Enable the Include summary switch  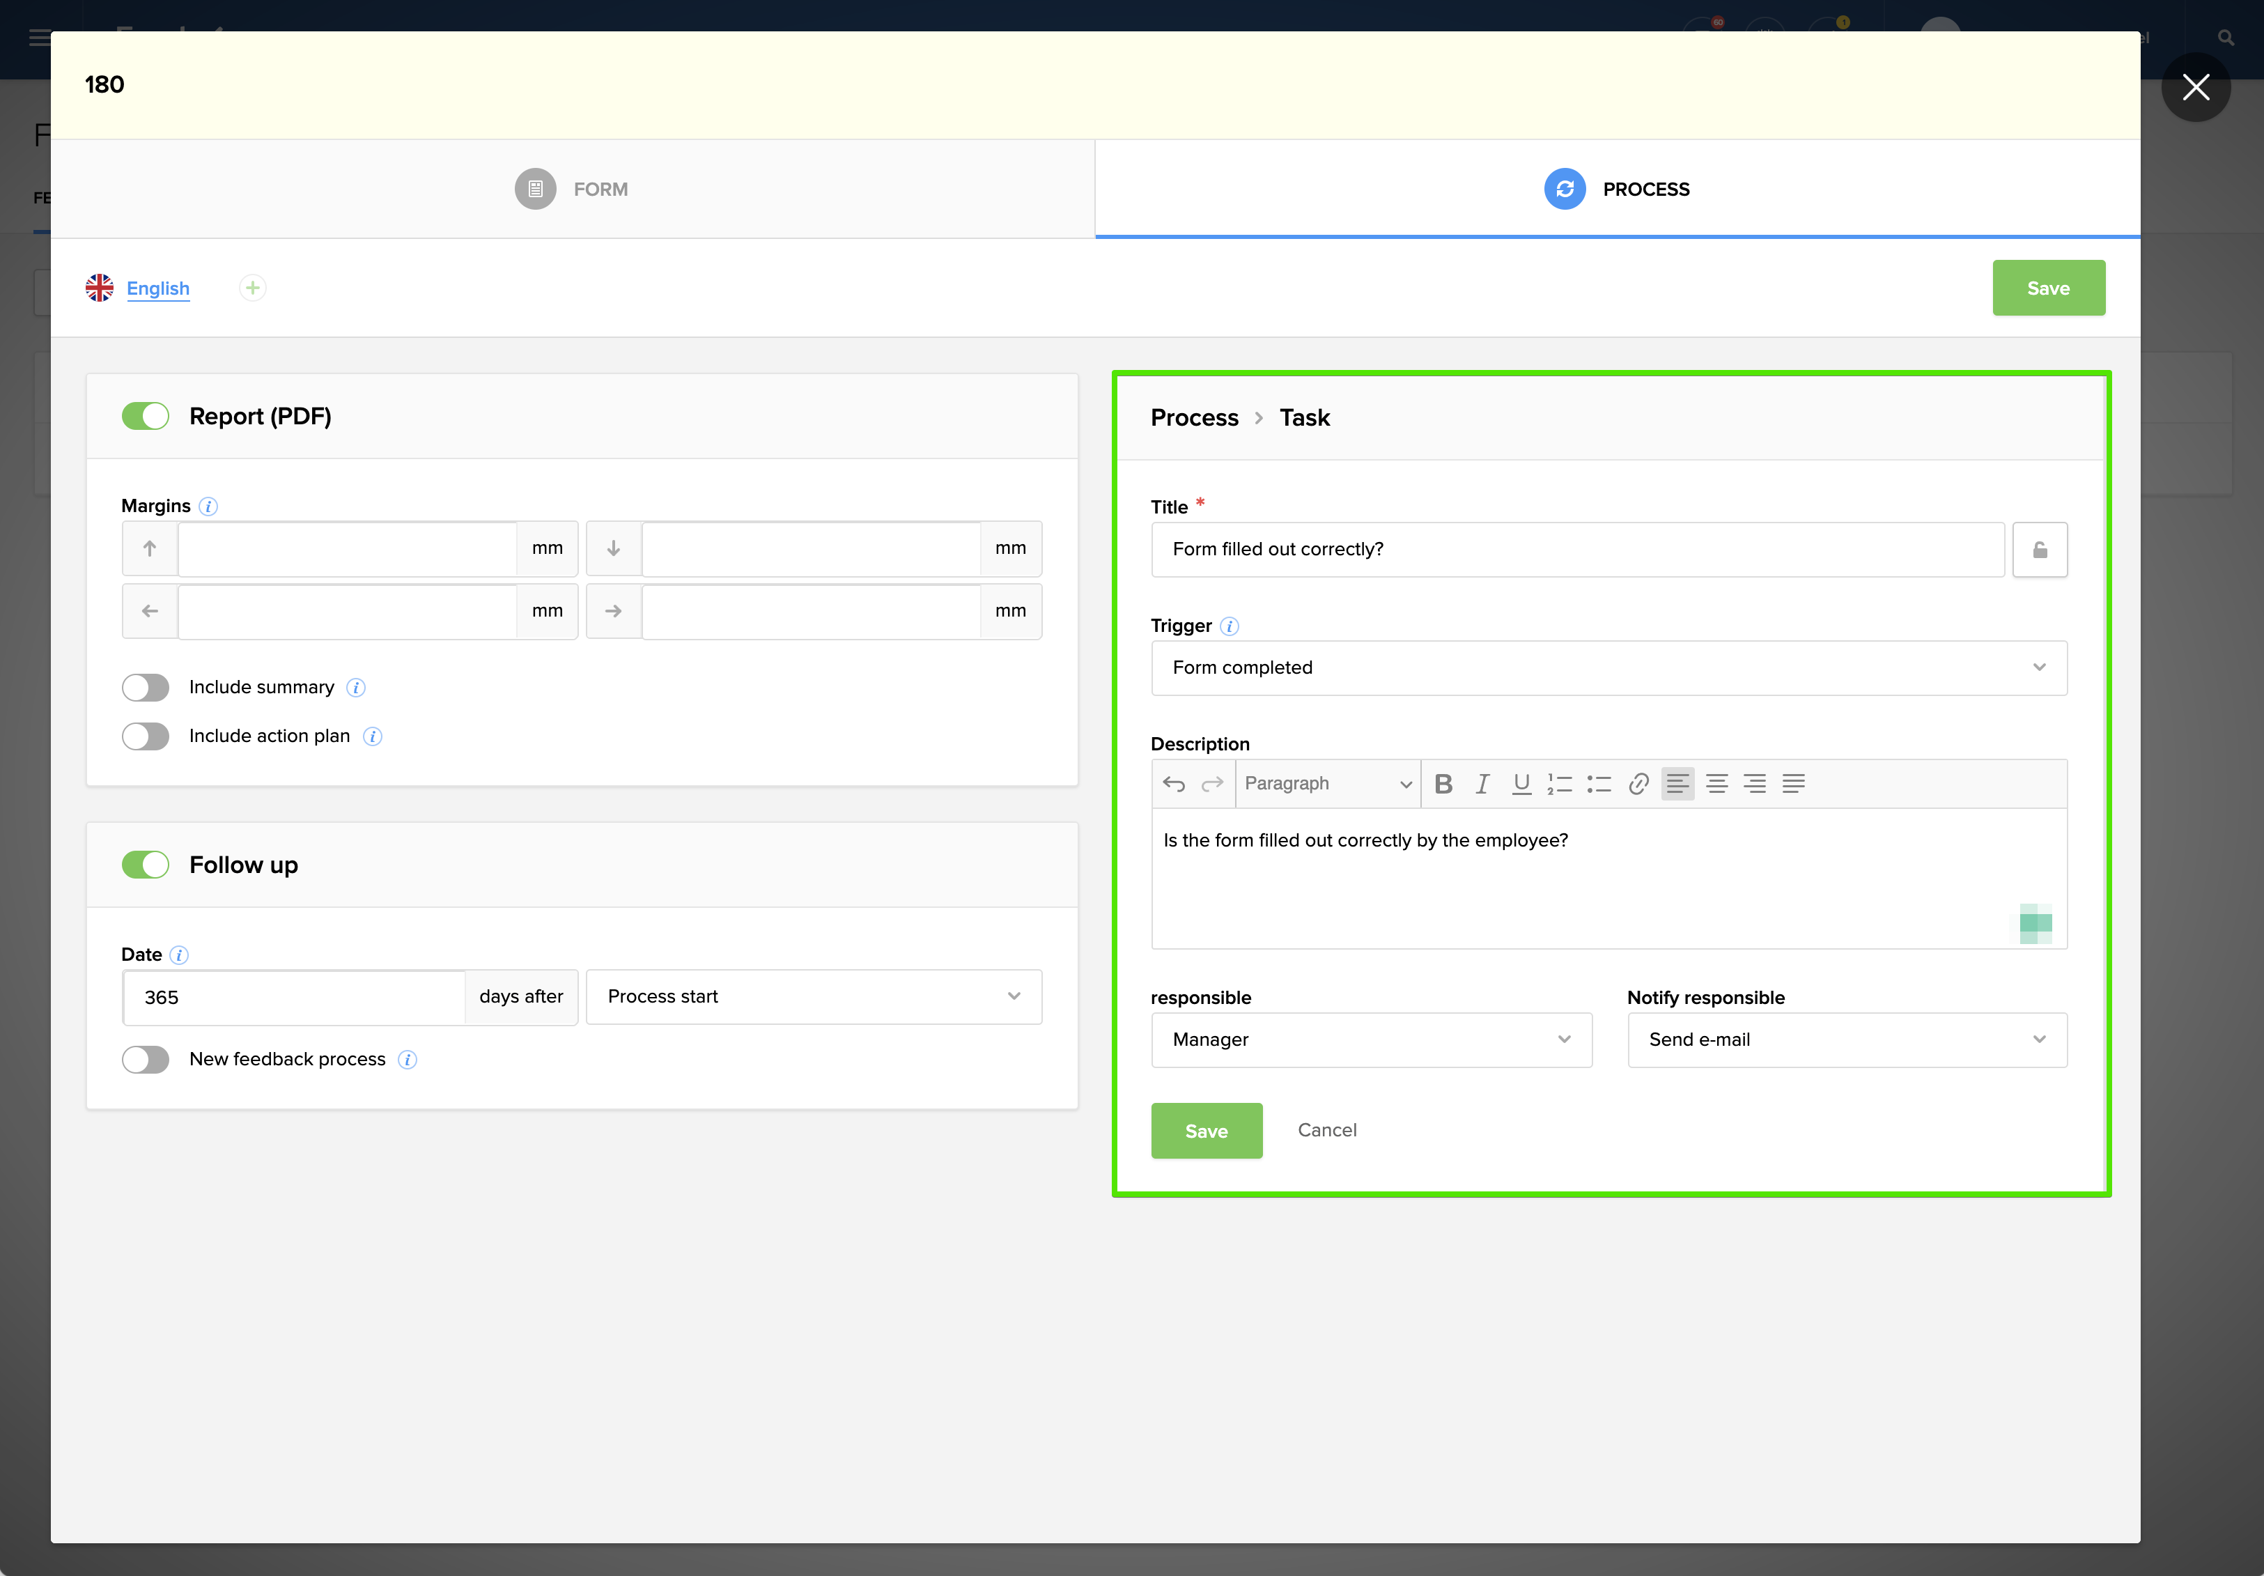[x=146, y=688]
